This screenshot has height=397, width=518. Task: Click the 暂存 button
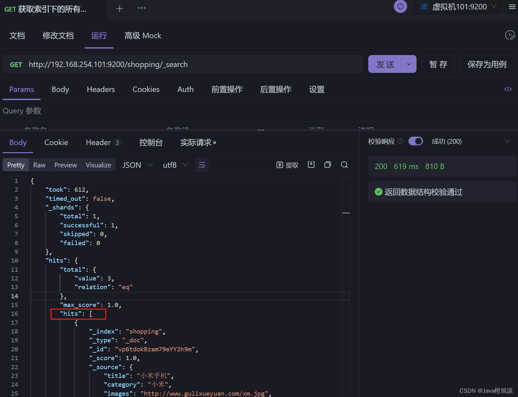point(438,64)
